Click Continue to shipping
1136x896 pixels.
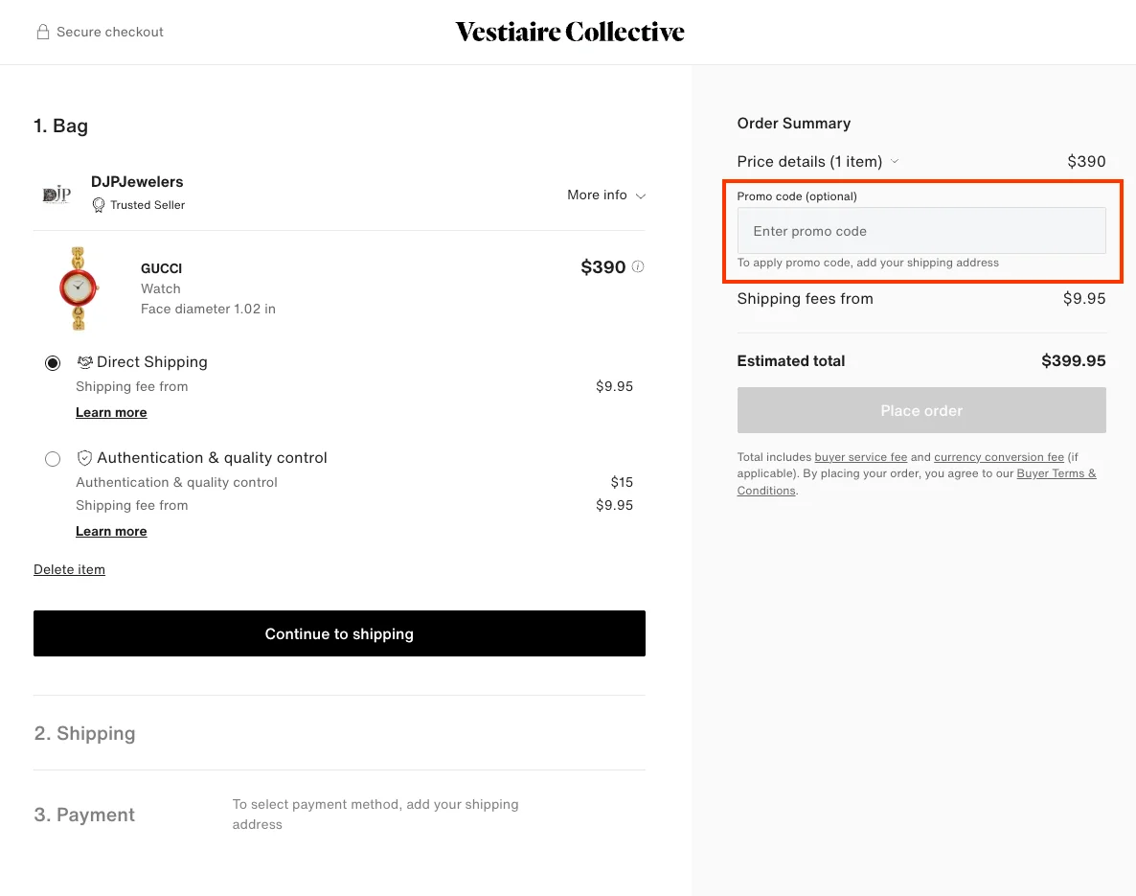(339, 633)
